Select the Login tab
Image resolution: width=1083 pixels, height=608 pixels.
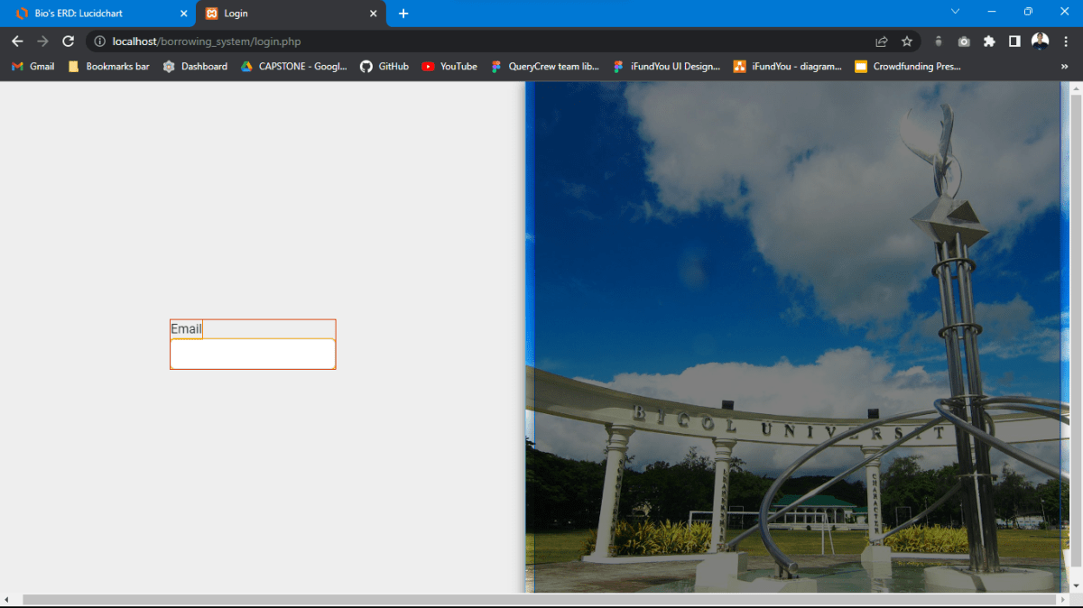(x=291, y=14)
